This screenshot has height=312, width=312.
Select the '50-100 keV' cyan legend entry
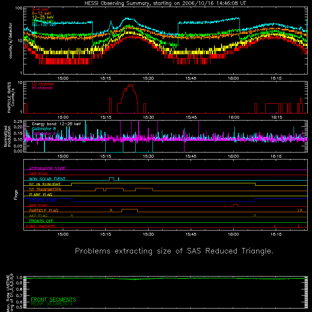tap(44, 25)
